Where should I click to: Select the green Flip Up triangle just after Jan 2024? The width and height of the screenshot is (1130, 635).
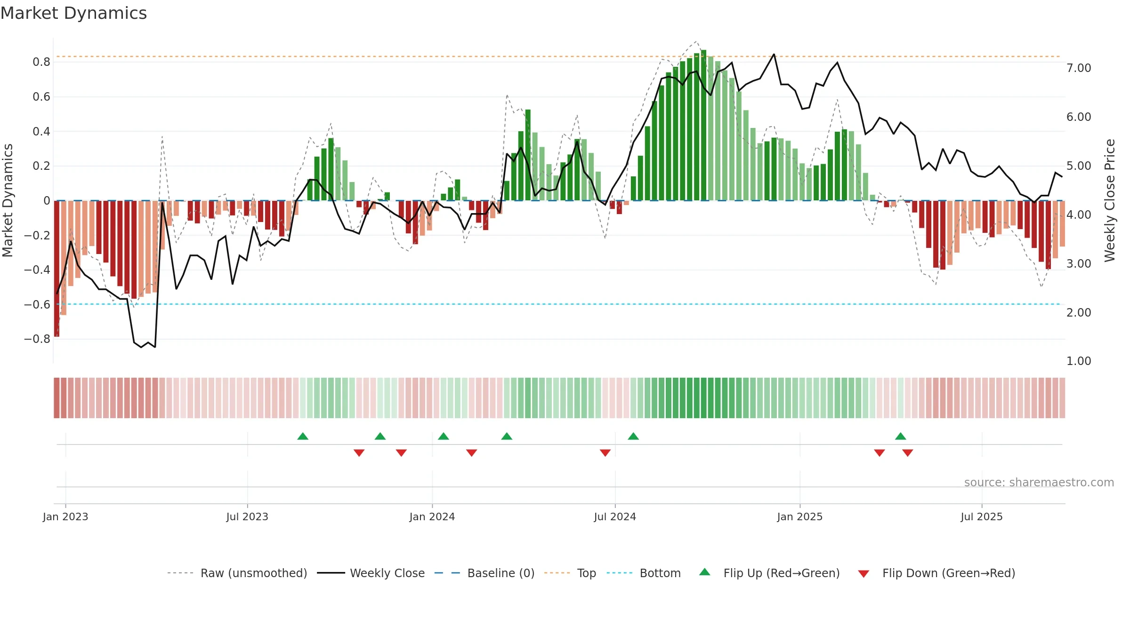(444, 436)
